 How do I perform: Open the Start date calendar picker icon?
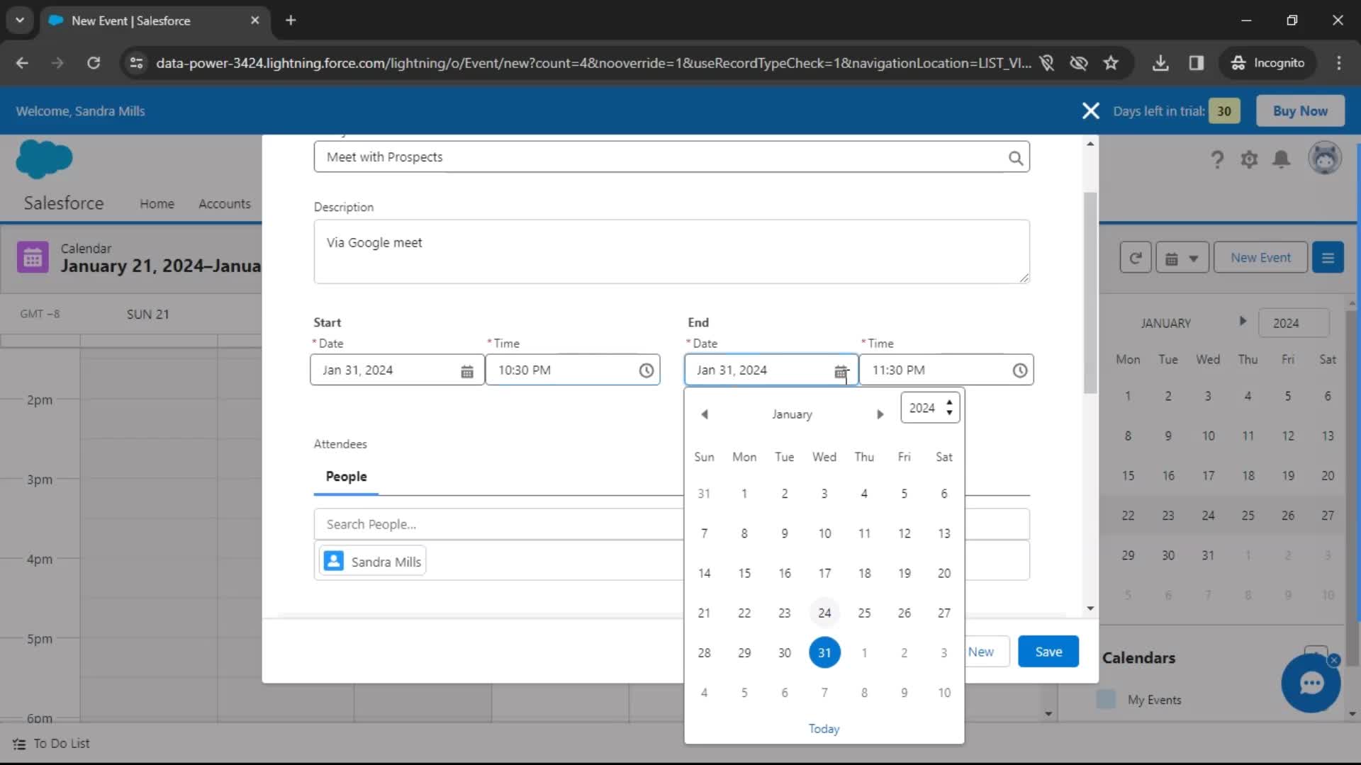pos(467,370)
